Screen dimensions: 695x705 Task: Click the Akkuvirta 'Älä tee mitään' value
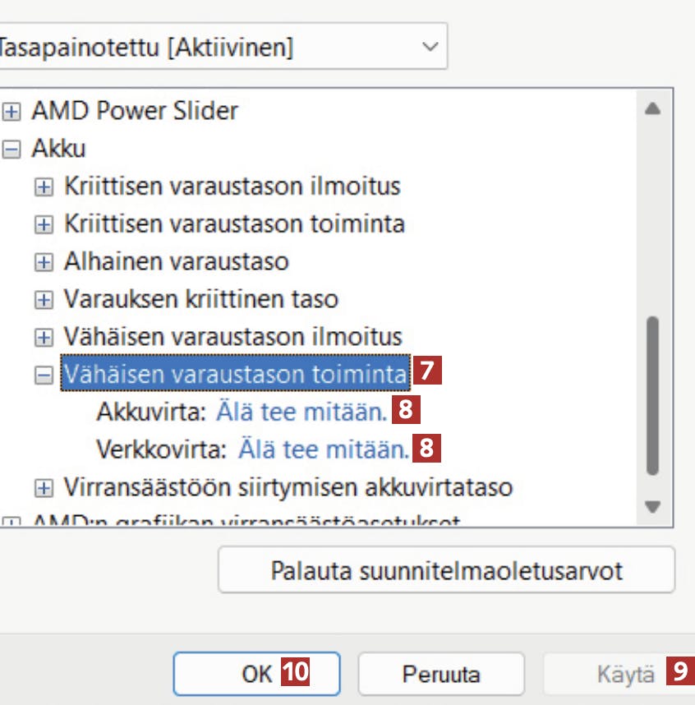click(x=301, y=412)
